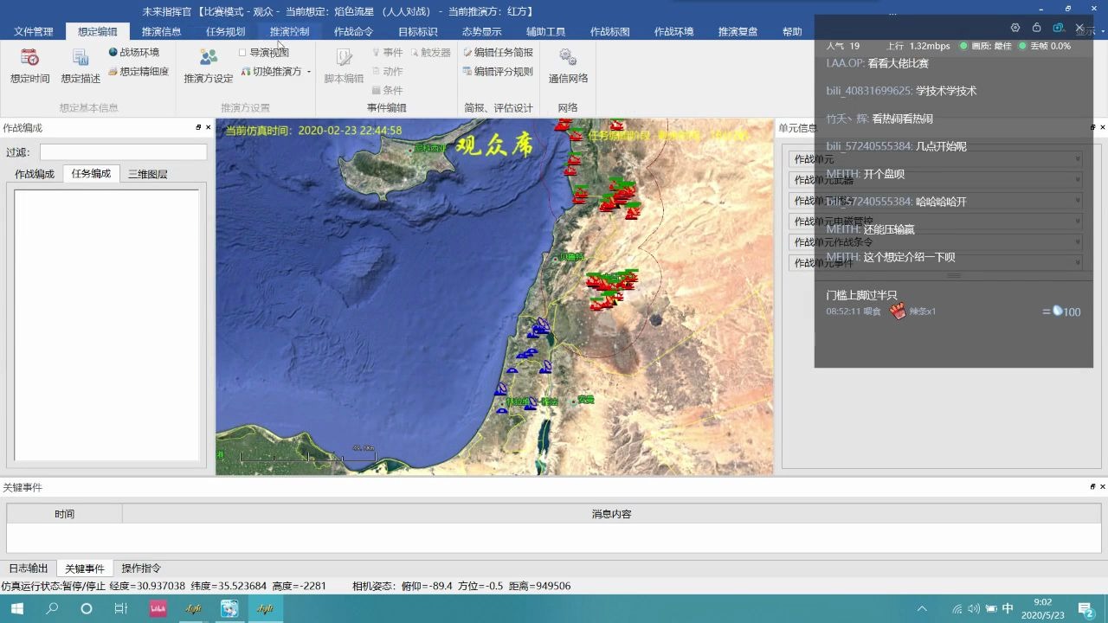
Task: Open the 通信网络 communication network tool
Action: [568, 66]
